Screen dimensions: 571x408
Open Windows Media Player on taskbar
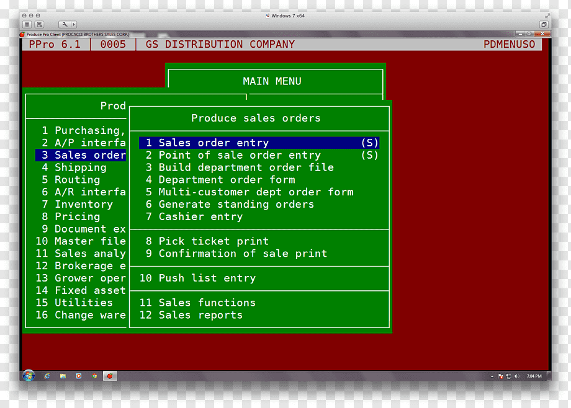79,376
